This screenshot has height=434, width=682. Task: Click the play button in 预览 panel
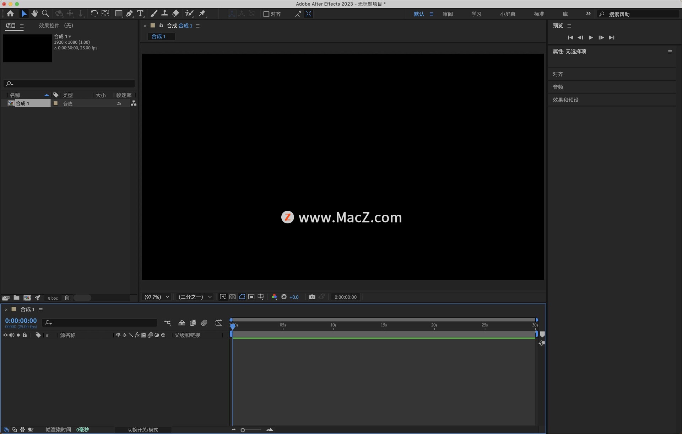[x=591, y=37]
